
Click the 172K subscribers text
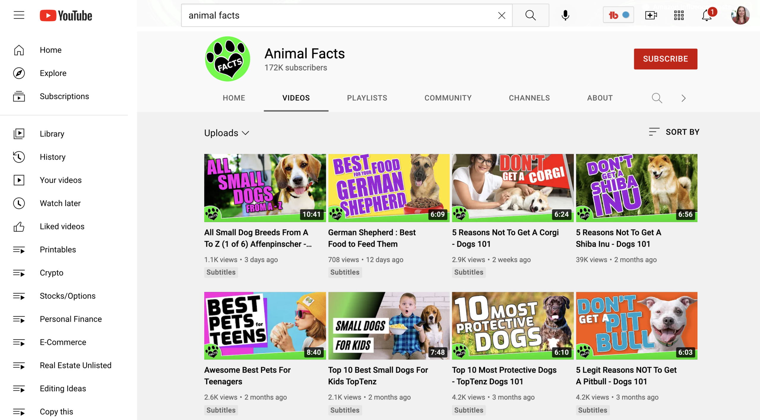pyautogui.click(x=296, y=68)
